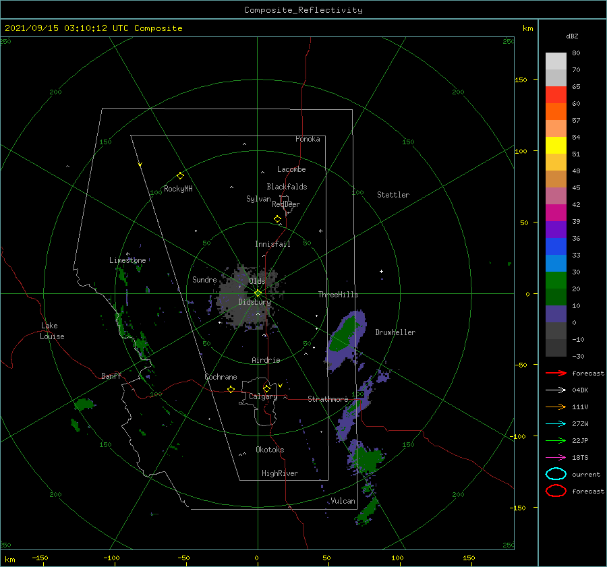Click the Banff label
The width and height of the screenshot is (607, 567).
(x=111, y=376)
